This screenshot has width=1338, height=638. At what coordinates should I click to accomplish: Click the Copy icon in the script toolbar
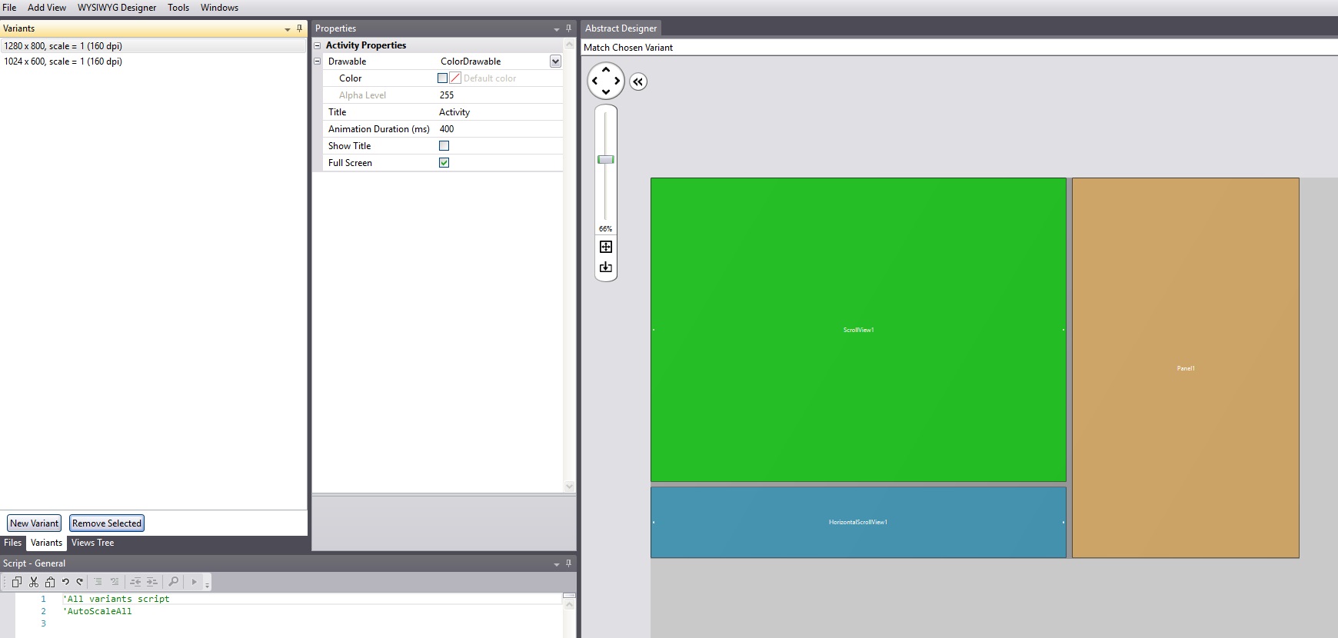tap(17, 582)
